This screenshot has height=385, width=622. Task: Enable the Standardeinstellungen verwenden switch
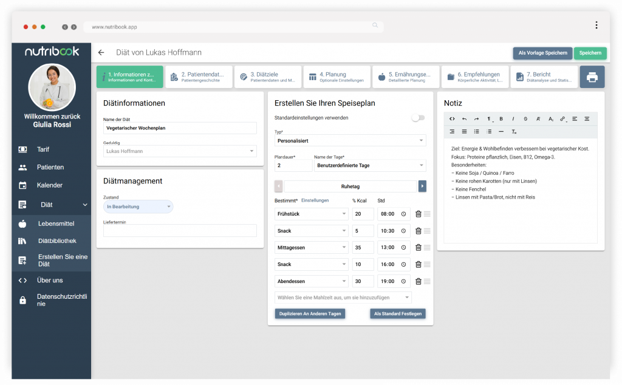pyautogui.click(x=418, y=118)
